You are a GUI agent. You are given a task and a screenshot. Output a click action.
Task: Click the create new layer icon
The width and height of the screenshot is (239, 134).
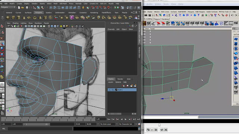[x=131, y=86]
